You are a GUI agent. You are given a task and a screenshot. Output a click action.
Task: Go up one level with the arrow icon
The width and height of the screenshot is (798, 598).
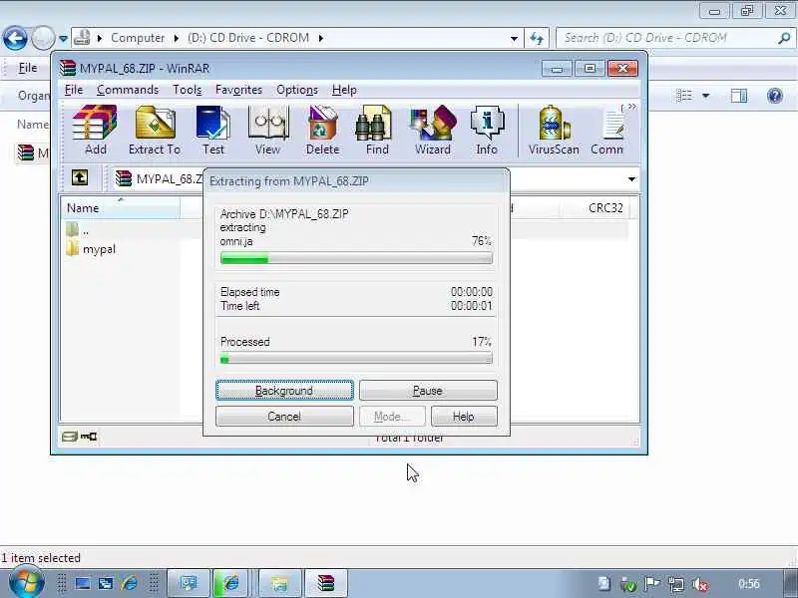[80, 178]
